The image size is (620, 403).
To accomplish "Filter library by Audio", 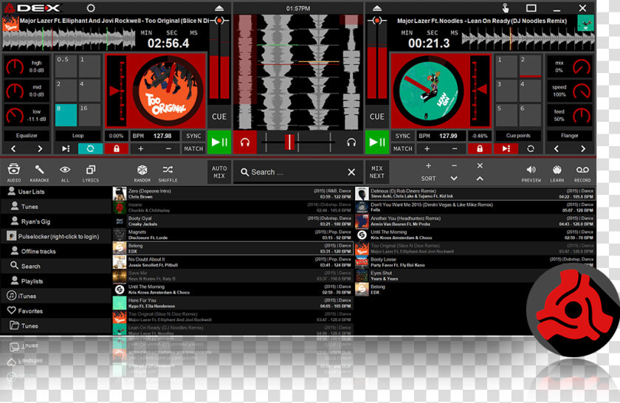I will coord(14,173).
